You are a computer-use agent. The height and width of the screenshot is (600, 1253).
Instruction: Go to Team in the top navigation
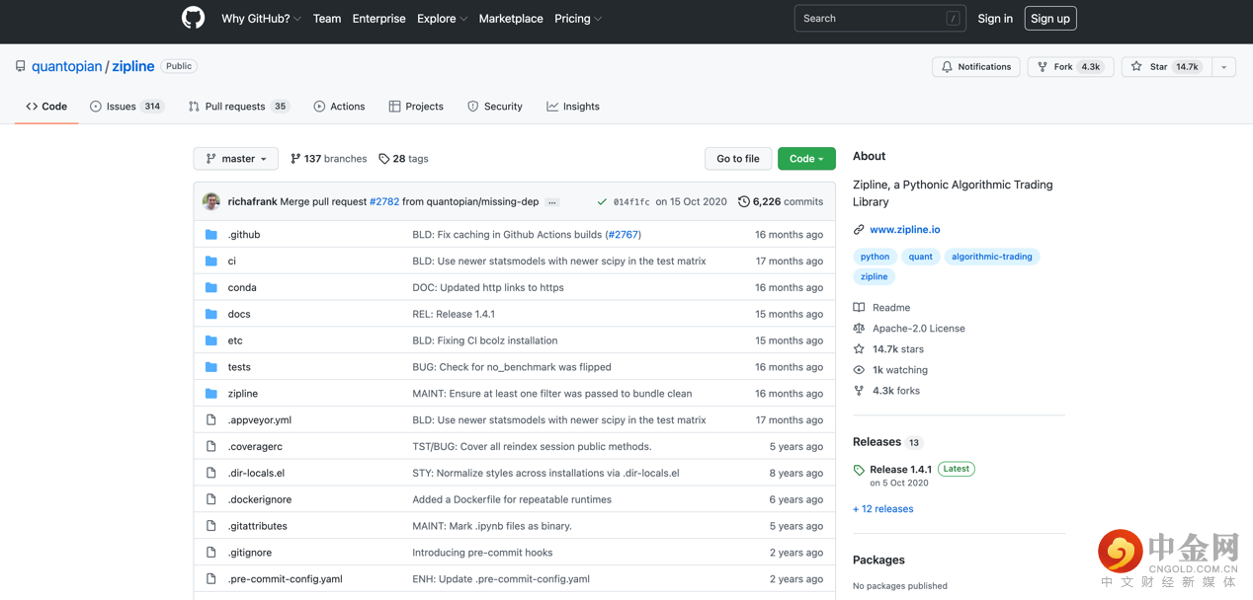[327, 19]
